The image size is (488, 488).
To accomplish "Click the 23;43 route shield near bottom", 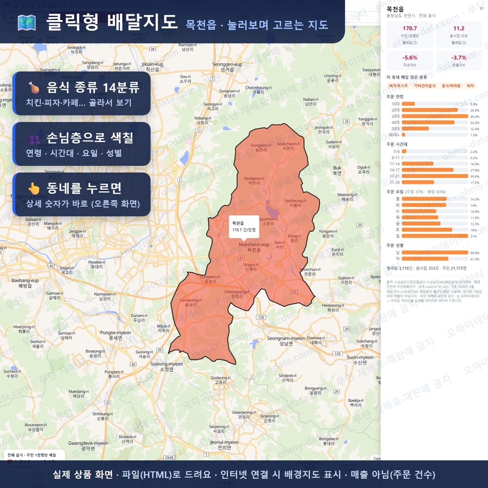I will tap(169, 457).
